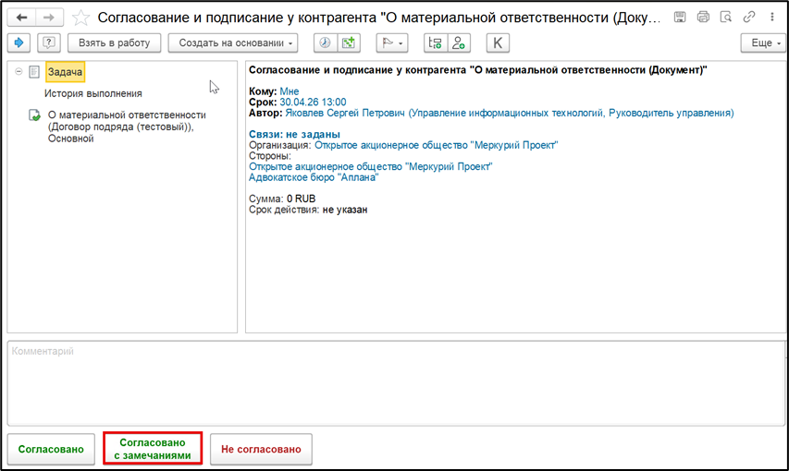Open the Меркурий Проект link under Стороны

click(x=370, y=166)
